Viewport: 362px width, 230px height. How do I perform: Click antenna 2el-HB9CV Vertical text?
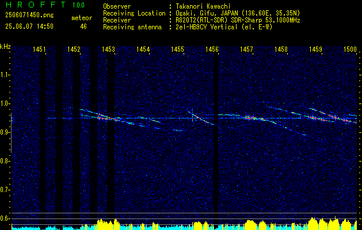click(x=223, y=27)
